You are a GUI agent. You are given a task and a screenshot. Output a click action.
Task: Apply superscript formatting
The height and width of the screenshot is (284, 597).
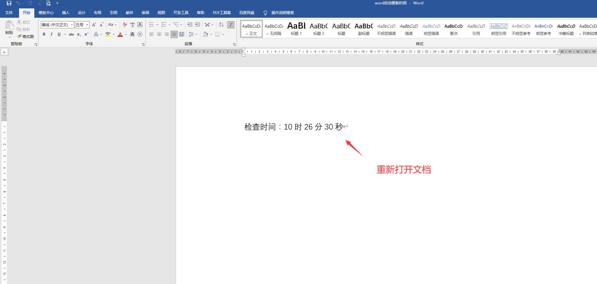point(86,34)
